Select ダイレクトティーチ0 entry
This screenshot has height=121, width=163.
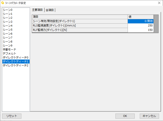tap(16, 58)
